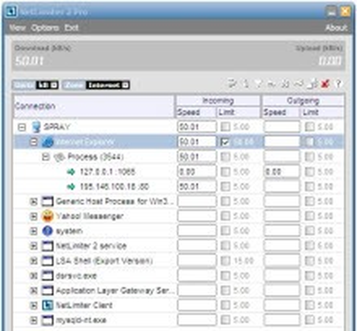Screen dimensions: 357x331
Task: Click the About link in the menu bar
Action: (x=336, y=28)
